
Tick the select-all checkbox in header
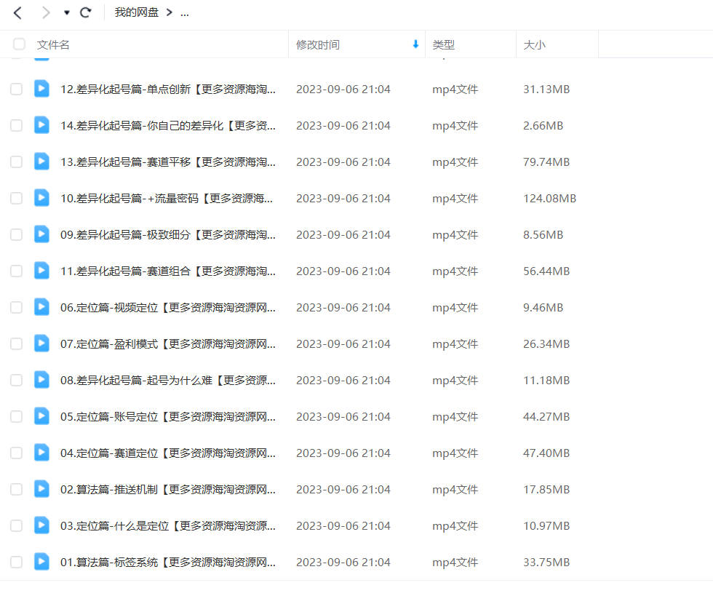(x=19, y=44)
